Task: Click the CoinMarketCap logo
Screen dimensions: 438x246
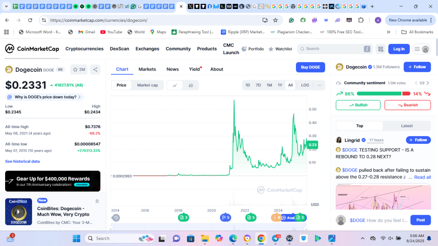Action: (32, 49)
